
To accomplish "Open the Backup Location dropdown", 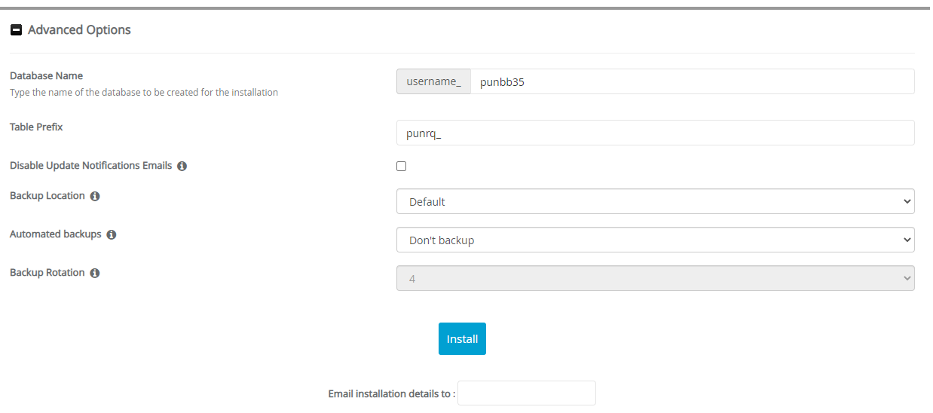I will [x=655, y=201].
